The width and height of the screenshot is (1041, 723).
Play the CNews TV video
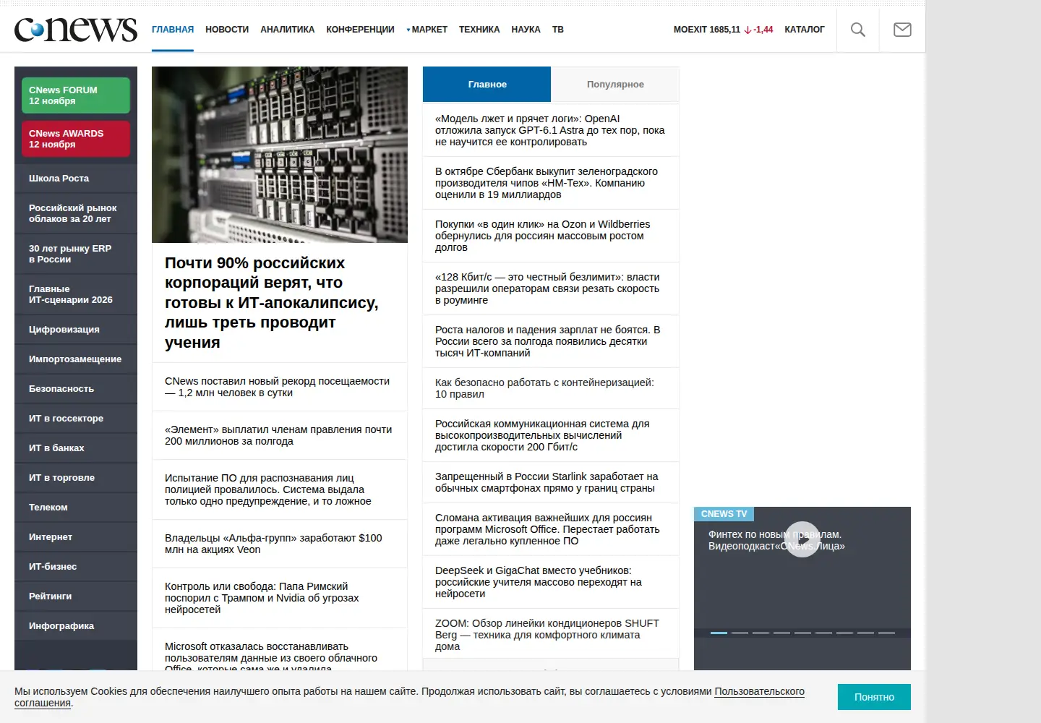tap(802, 539)
